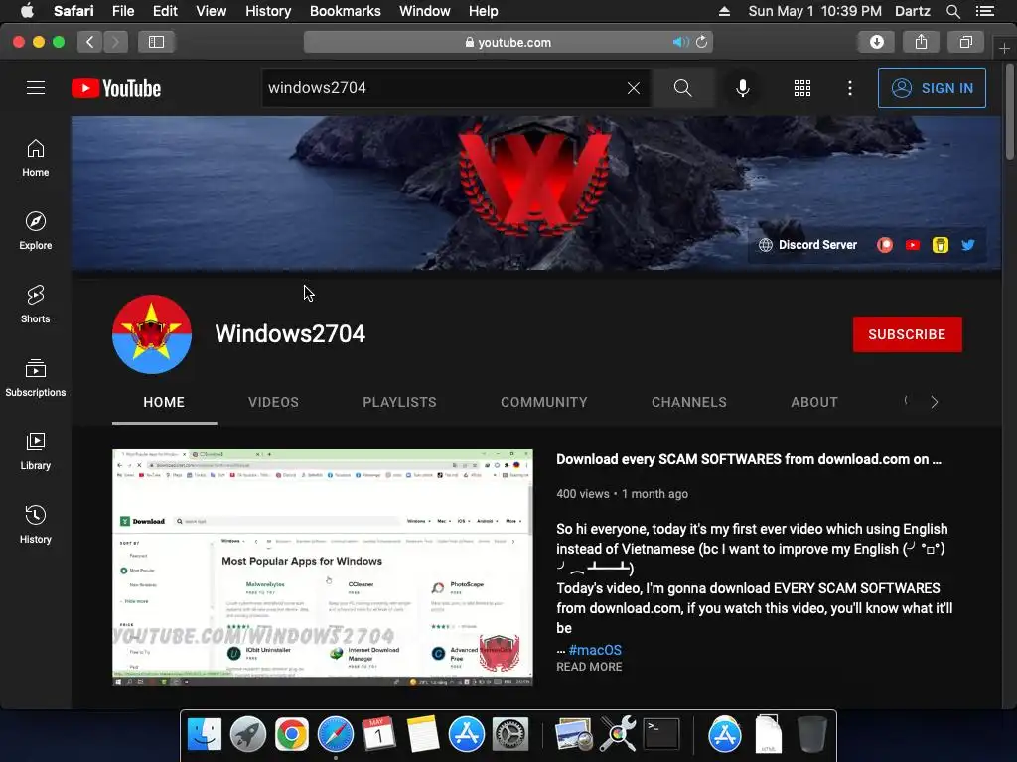Launch Google Chrome from the Dock
The height and width of the screenshot is (762, 1017).
click(x=292, y=735)
